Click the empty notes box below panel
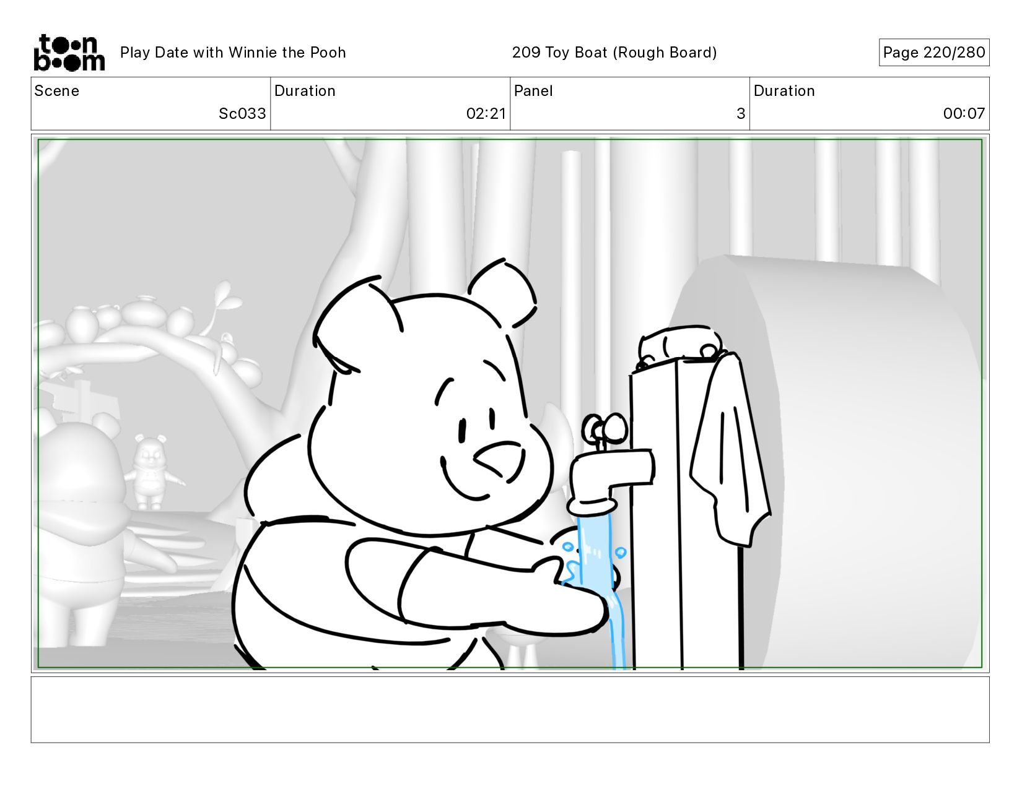 510,710
